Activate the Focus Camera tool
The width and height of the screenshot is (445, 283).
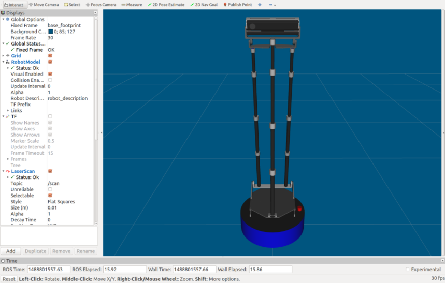tap(101, 5)
